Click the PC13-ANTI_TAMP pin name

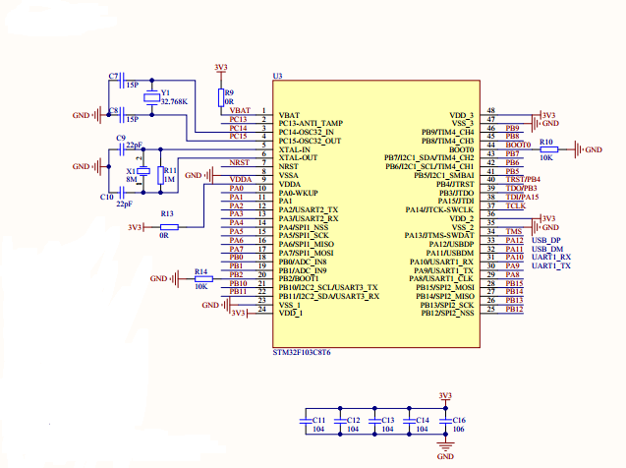[311, 123]
